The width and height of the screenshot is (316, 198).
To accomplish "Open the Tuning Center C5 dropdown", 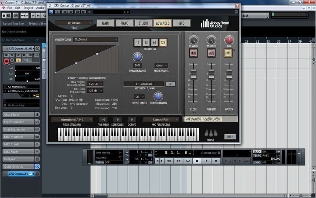I will 139,97.
